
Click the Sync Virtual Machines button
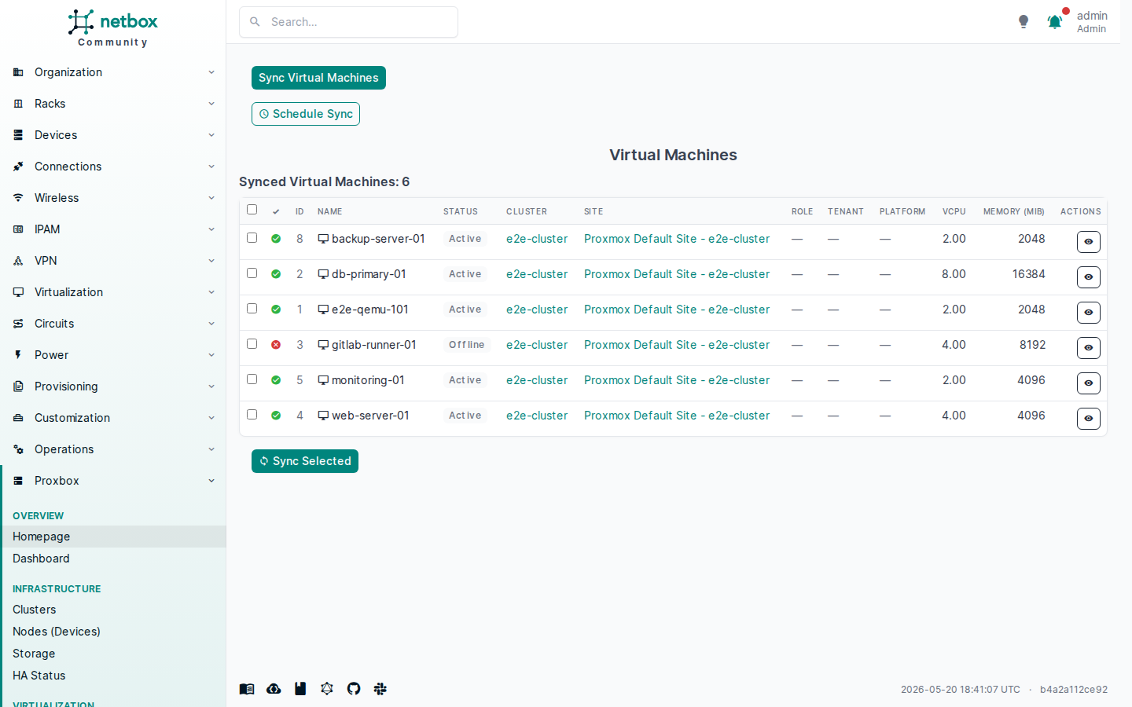point(318,78)
